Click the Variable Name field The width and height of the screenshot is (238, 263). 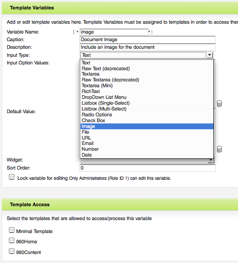114,32
